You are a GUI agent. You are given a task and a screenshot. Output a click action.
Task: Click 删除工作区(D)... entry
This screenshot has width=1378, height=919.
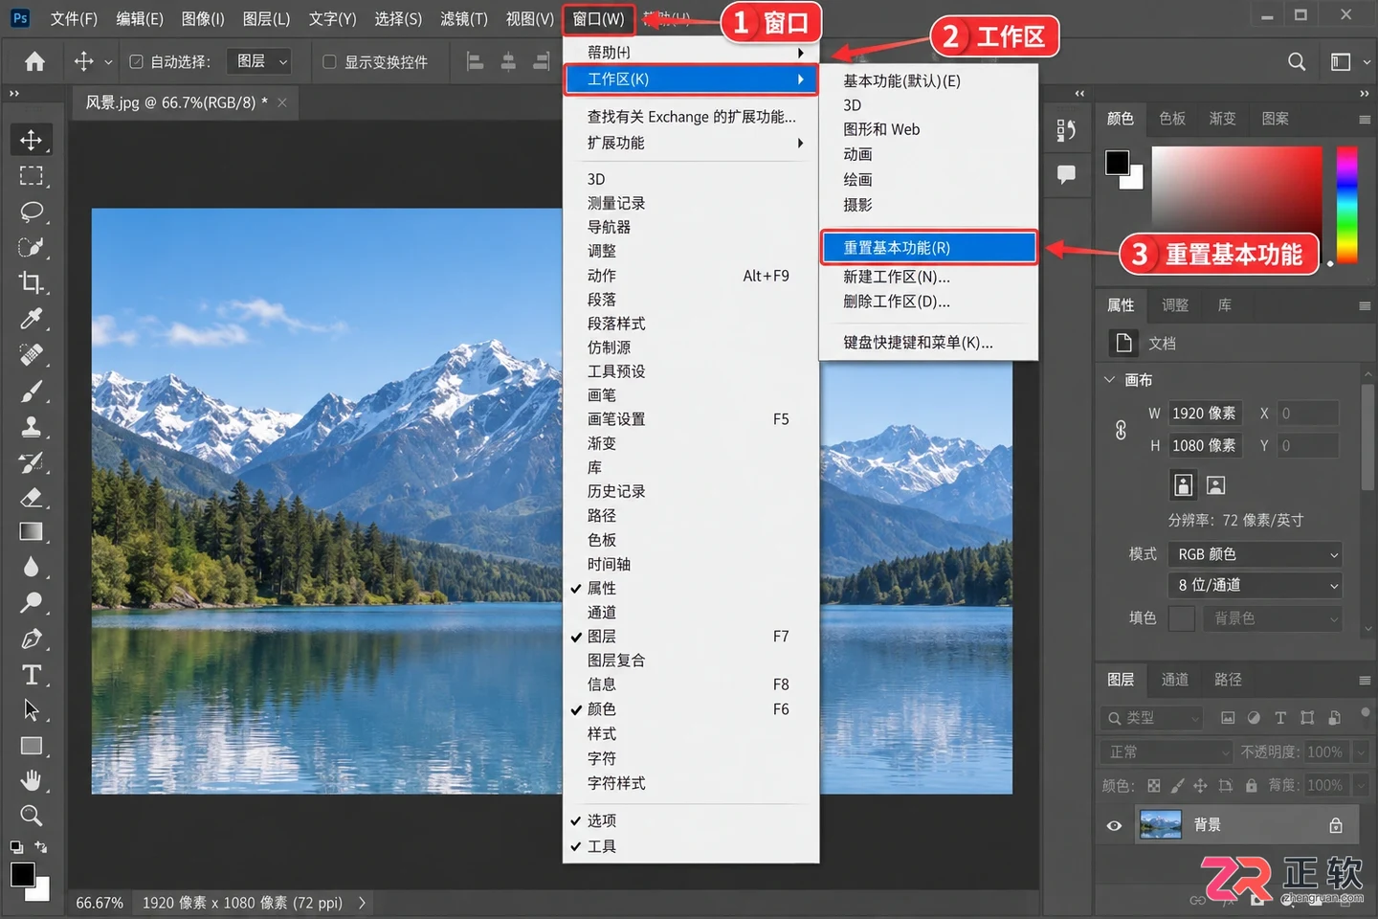pyautogui.click(x=928, y=302)
